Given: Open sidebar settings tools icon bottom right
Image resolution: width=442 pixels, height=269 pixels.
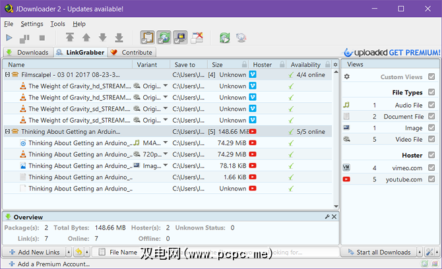Looking at the screenshot, I should [429, 252].
